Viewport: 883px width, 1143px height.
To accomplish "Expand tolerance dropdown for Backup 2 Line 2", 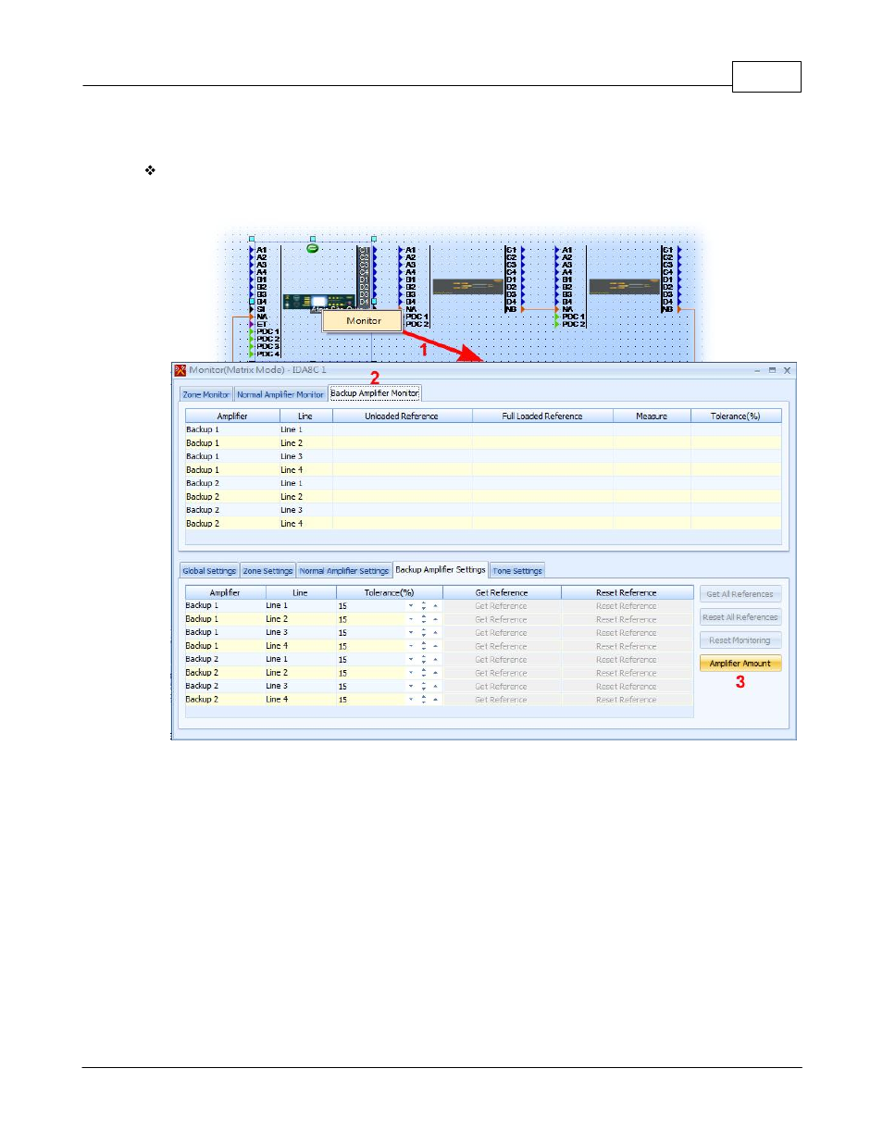I will coord(411,673).
